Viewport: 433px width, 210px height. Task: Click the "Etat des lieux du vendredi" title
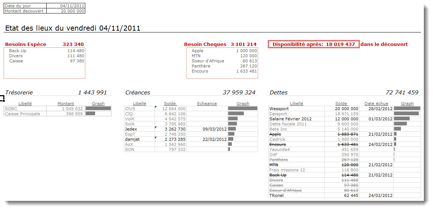pyautogui.click(x=73, y=28)
